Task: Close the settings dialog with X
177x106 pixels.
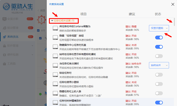Action: (x=173, y=4)
